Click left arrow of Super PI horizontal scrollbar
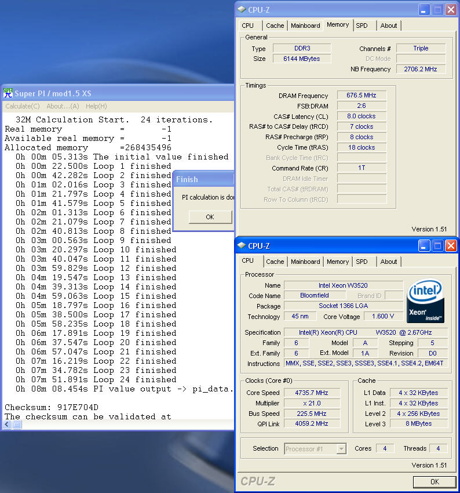 click(7, 425)
